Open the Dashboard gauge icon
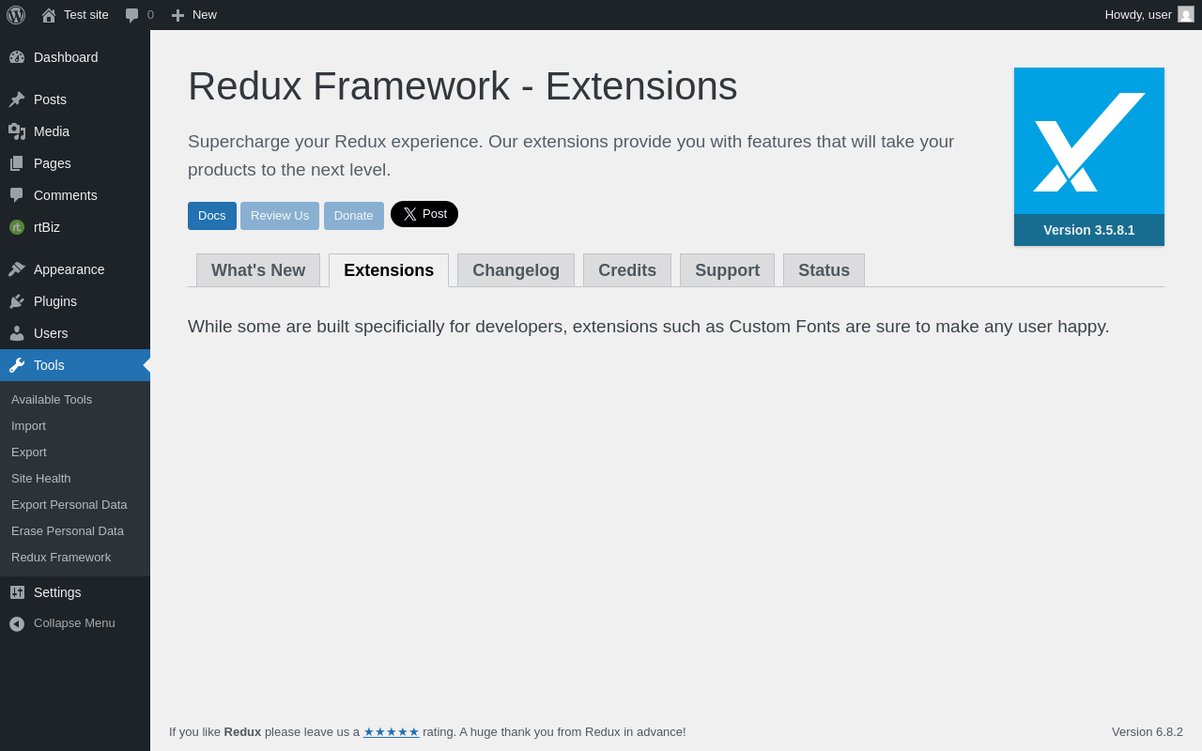This screenshot has height=751, width=1202. [17, 57]
